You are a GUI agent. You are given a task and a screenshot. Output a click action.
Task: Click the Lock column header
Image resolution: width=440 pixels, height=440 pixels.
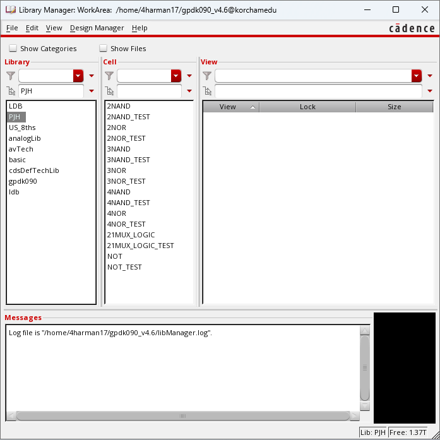(x=307, y=107)
